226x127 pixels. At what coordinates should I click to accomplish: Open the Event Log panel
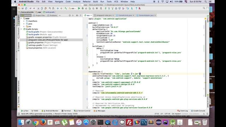coord(183,111)
